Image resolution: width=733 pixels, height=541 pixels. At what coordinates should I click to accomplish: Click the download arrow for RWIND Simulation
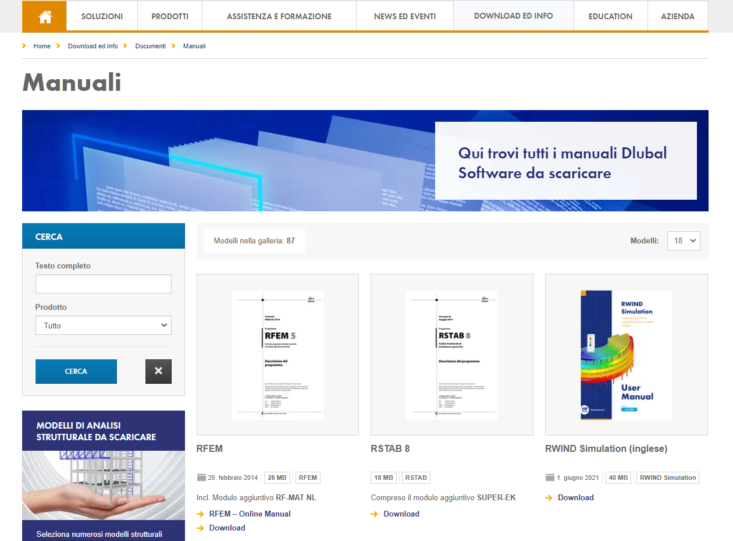(549, 497)
